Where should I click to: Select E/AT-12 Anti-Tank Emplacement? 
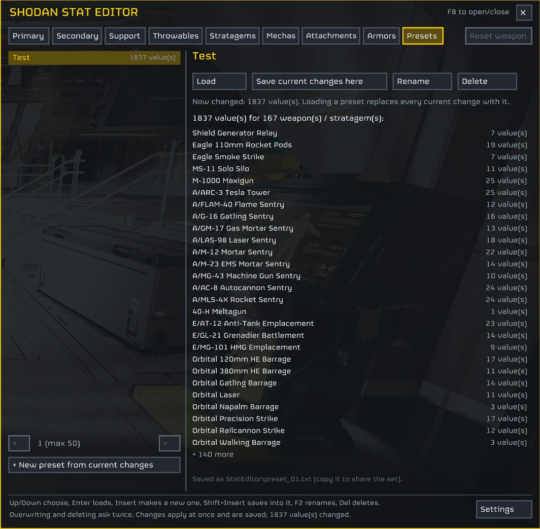point(359,324)
